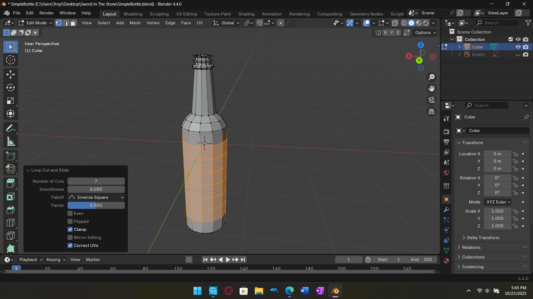Toggle X-ray view button
The image size is (533, 299).
point(395,23)
